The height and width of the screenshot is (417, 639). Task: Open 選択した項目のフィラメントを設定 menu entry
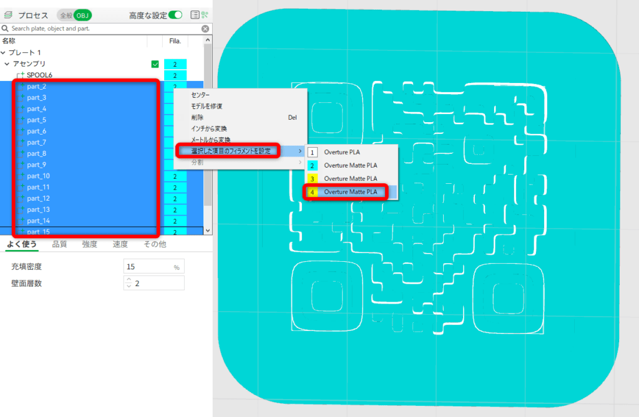click(x=231, y=151)
